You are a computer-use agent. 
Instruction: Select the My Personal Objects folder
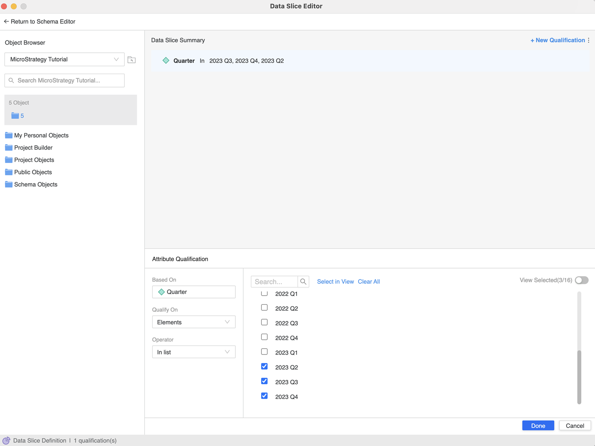tap(41, 135)
